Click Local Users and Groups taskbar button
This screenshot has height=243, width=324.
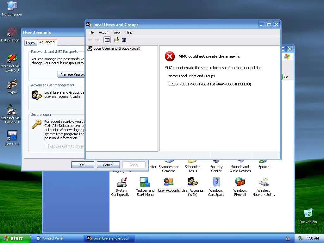point(109,238)
